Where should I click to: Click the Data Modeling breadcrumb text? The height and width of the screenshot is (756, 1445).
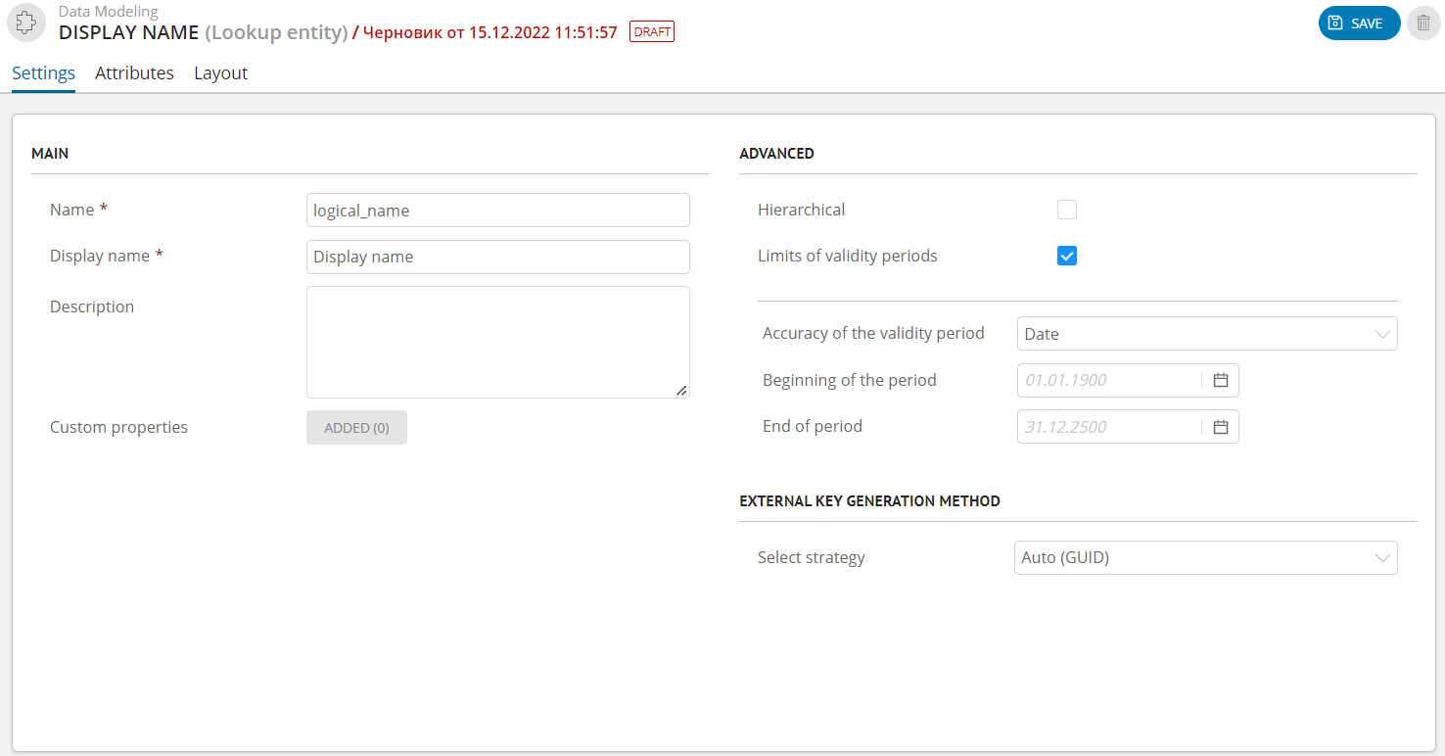point(108,12)
